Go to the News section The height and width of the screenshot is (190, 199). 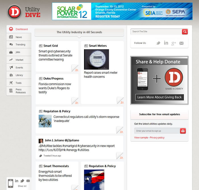click(x=19, y=37)
